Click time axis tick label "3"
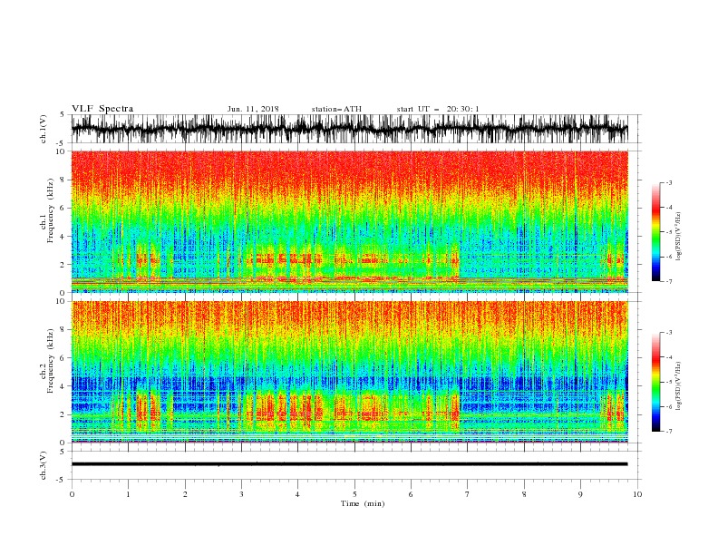Viewport: 718px width, 555px height. point(241,494)
